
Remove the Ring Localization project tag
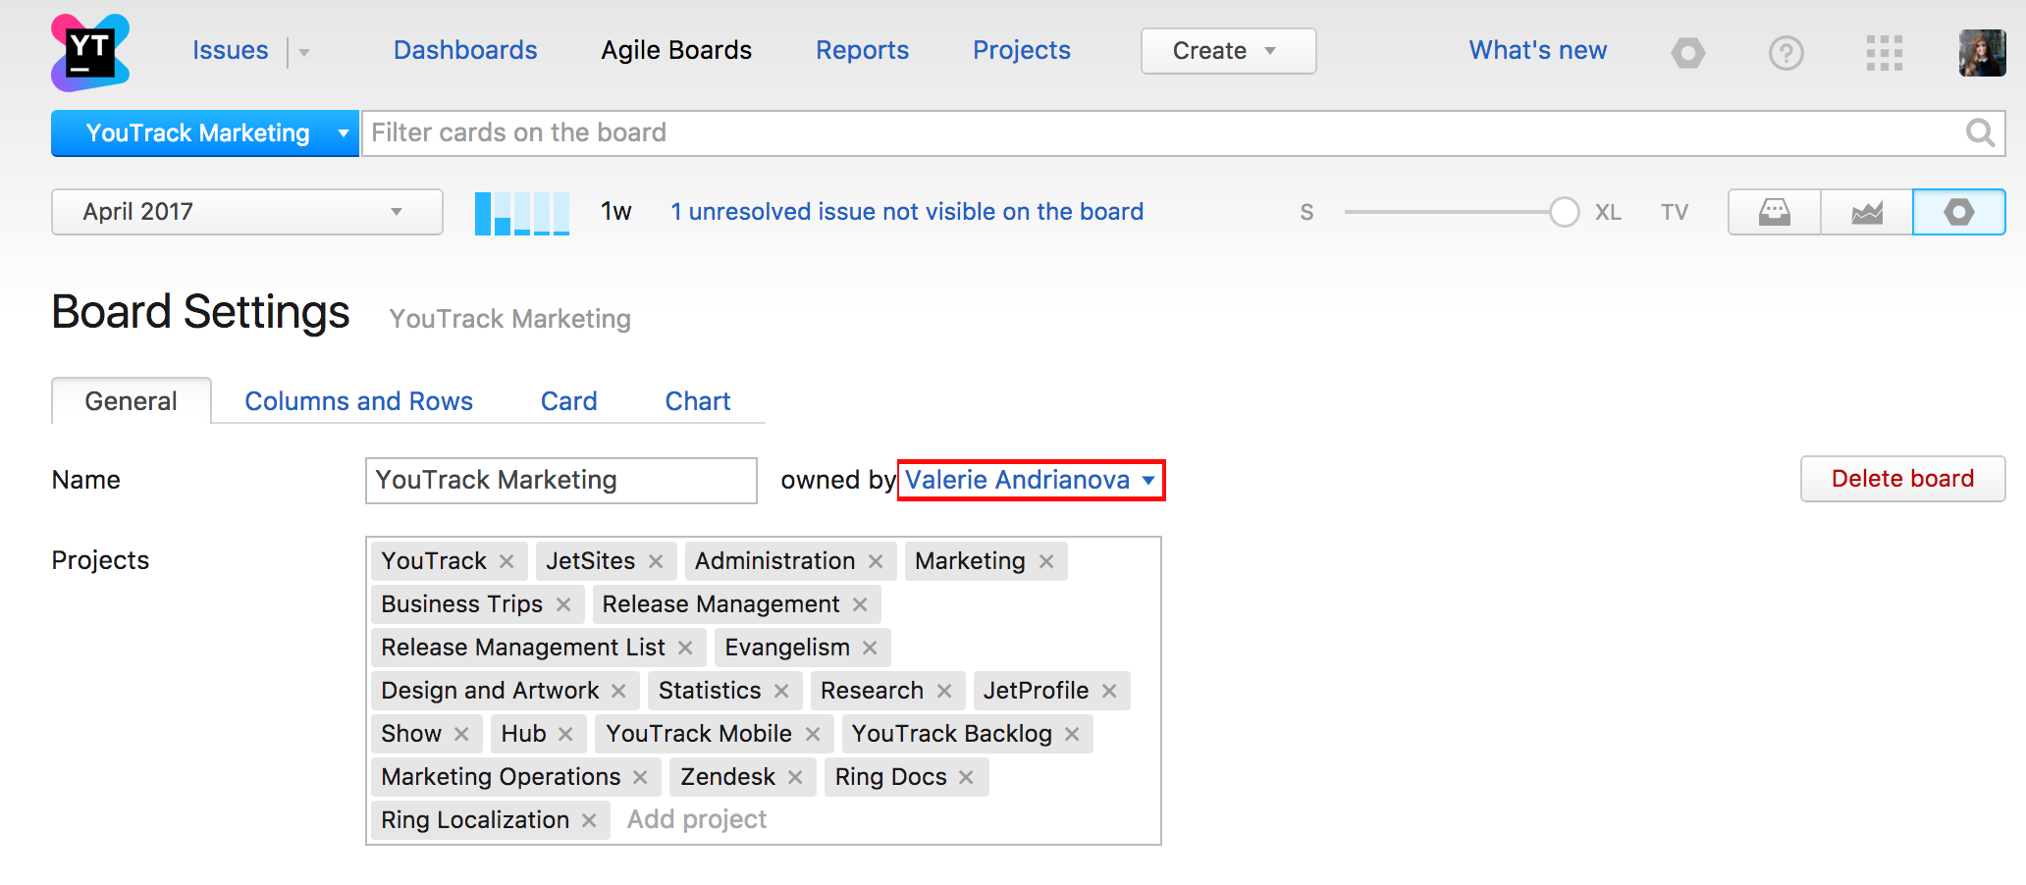coord(589,820)
